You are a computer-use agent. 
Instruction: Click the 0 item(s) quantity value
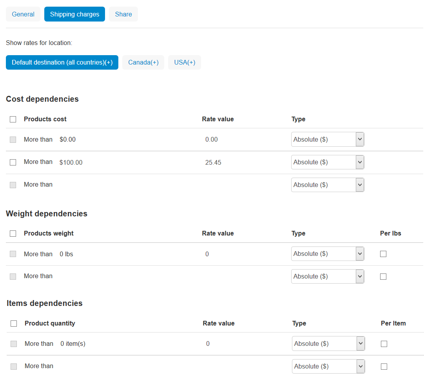[73, 343]
